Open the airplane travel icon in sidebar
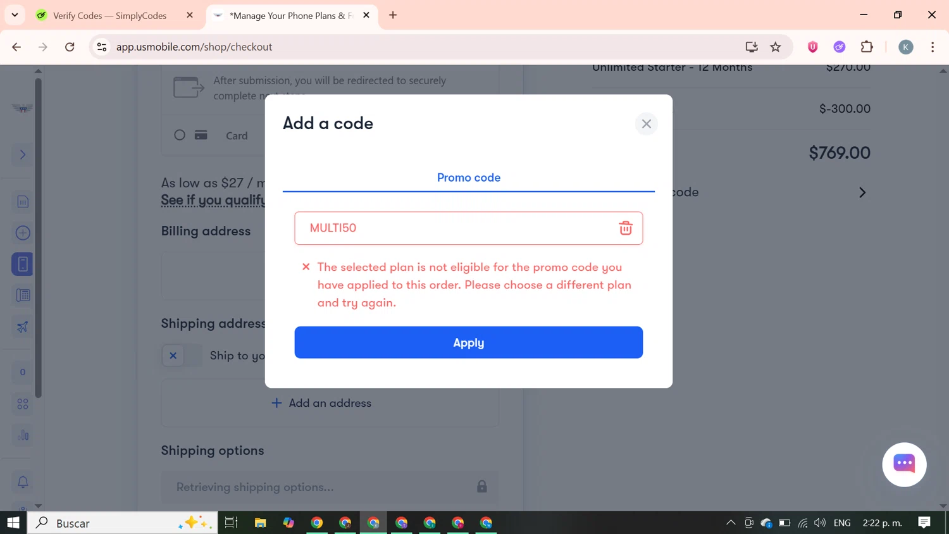 (x=23, y=327)
